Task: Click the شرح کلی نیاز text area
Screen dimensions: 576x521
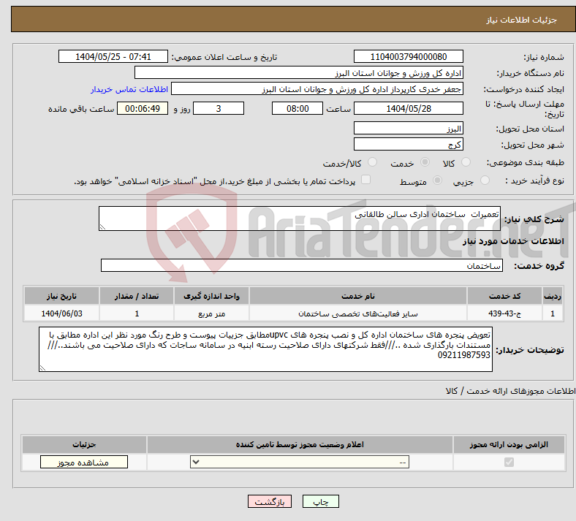Action: tap(300, 218)
